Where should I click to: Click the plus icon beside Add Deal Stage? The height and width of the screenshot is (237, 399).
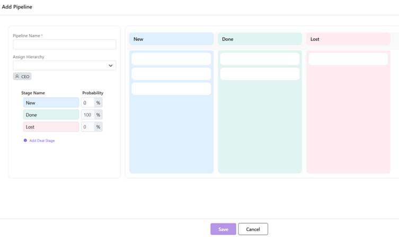pos(25,140)
